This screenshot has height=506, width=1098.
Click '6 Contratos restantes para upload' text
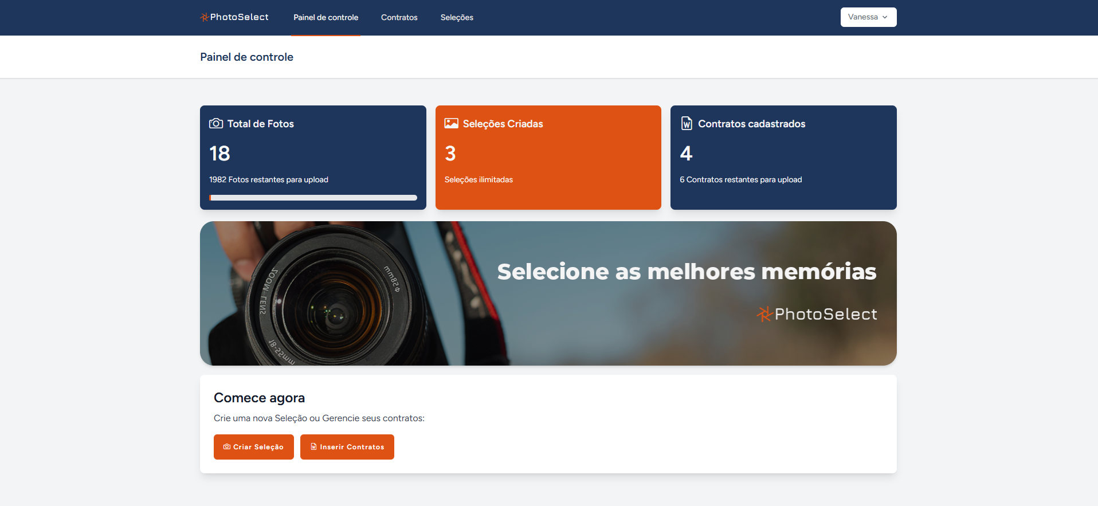(x=740, y=179)
